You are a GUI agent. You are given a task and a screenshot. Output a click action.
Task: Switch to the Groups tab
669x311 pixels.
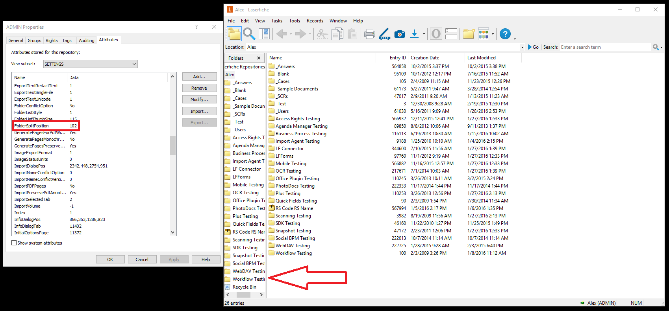34,40
